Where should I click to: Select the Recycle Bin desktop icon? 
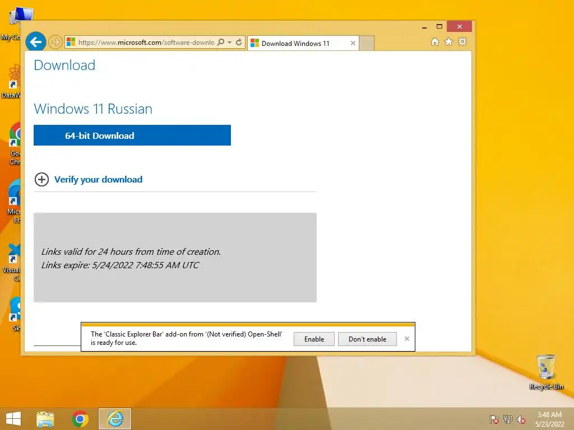pos(546,372)
